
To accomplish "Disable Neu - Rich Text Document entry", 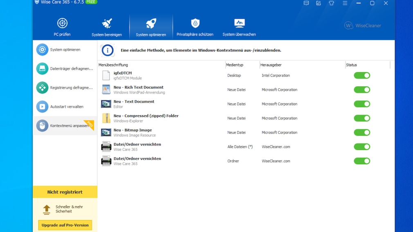I will [362, 90].
